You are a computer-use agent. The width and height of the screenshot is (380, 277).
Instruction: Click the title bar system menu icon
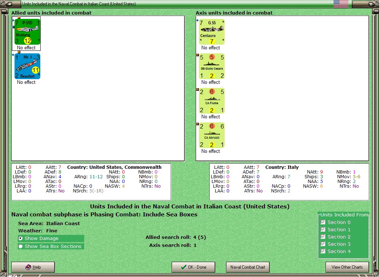8,4
